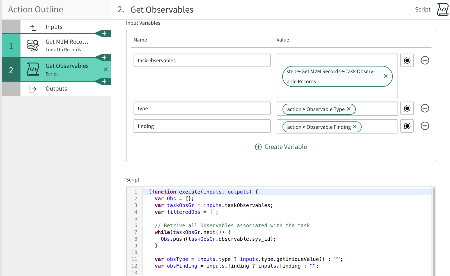Click line number 5 in gutter
Viewport: 450px width, 276px height.
pos(136,219)
